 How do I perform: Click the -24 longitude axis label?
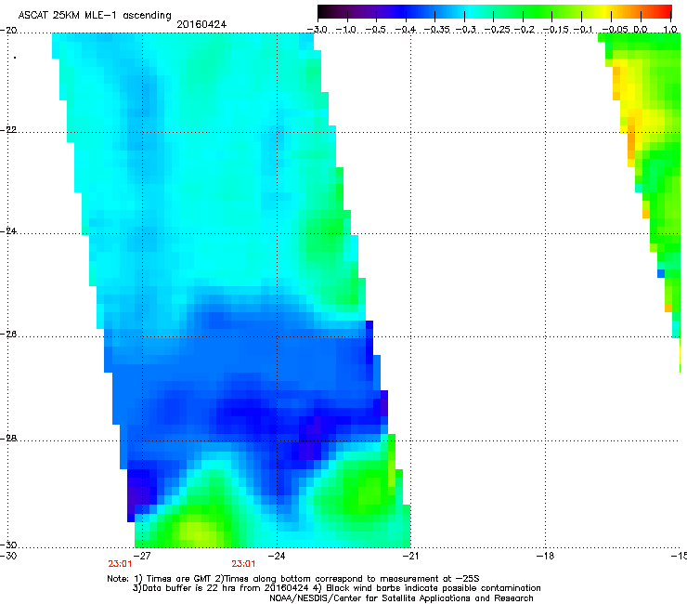pyautogui.click(x=277, y=556)
